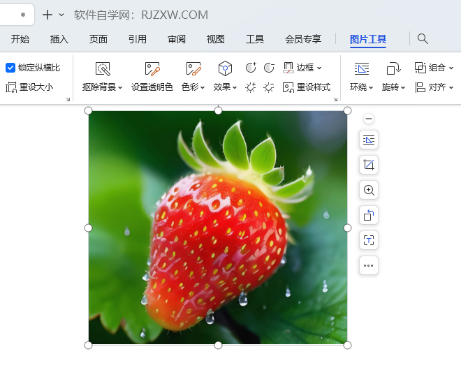
Task: Collapse the floating toolbar with the minus button
Action: tap(369, 119)
